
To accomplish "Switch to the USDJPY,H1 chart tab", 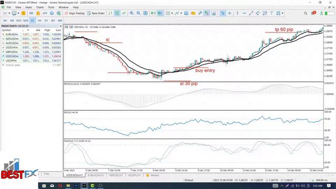I will (x=134, y=175).
